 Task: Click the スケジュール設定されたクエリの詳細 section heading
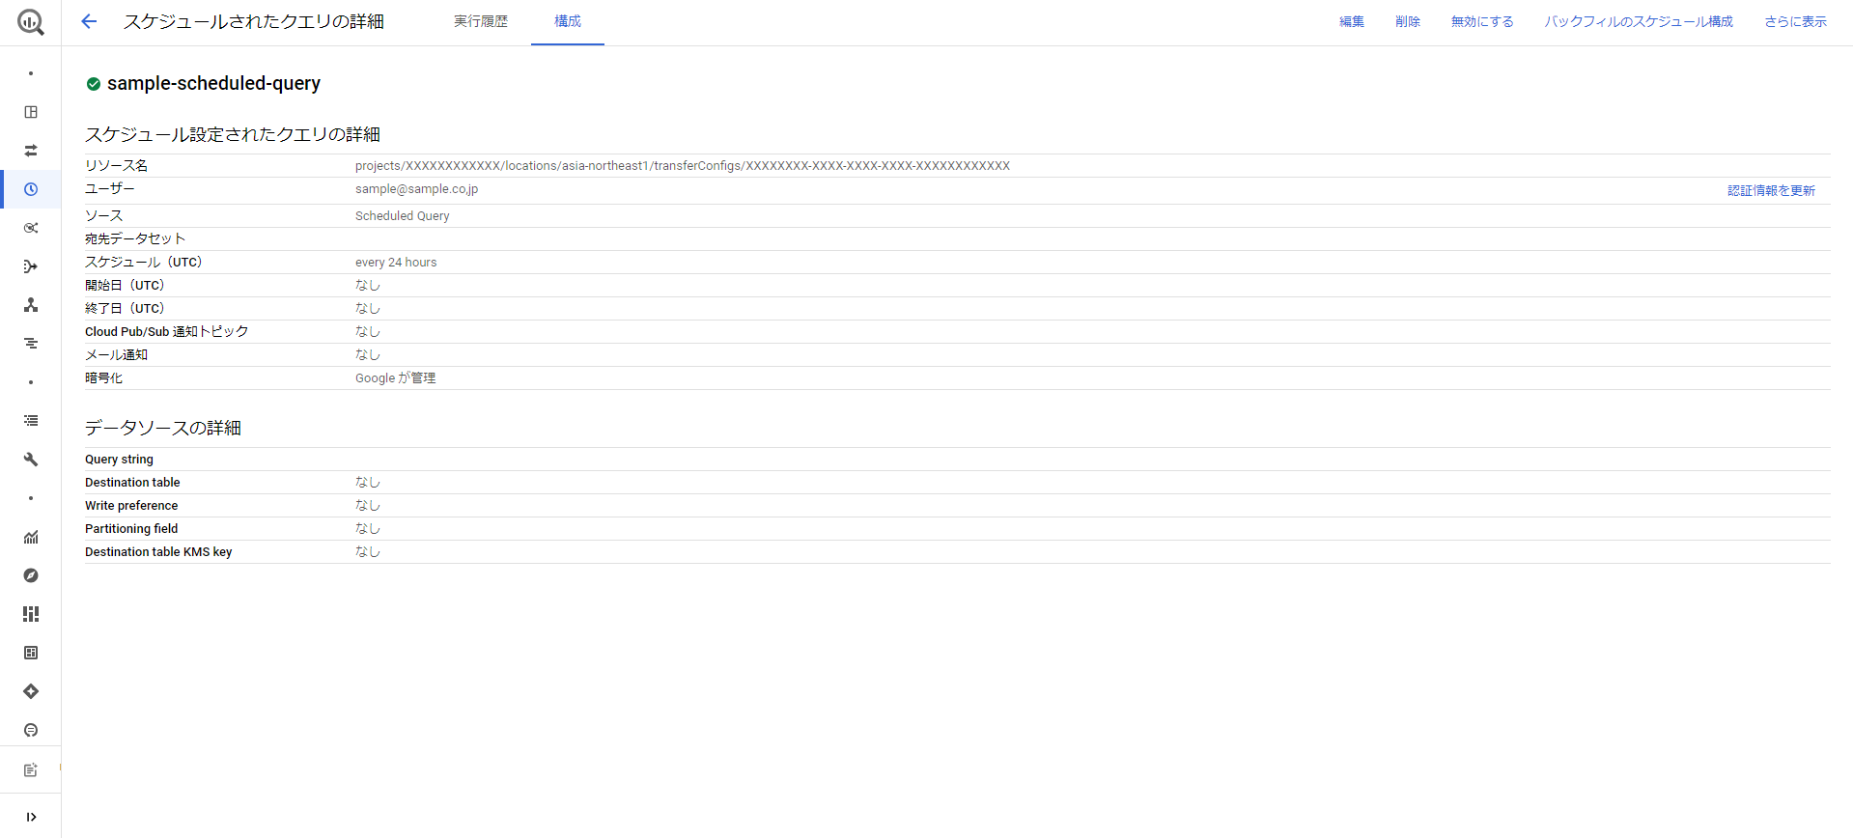(233, 134)
